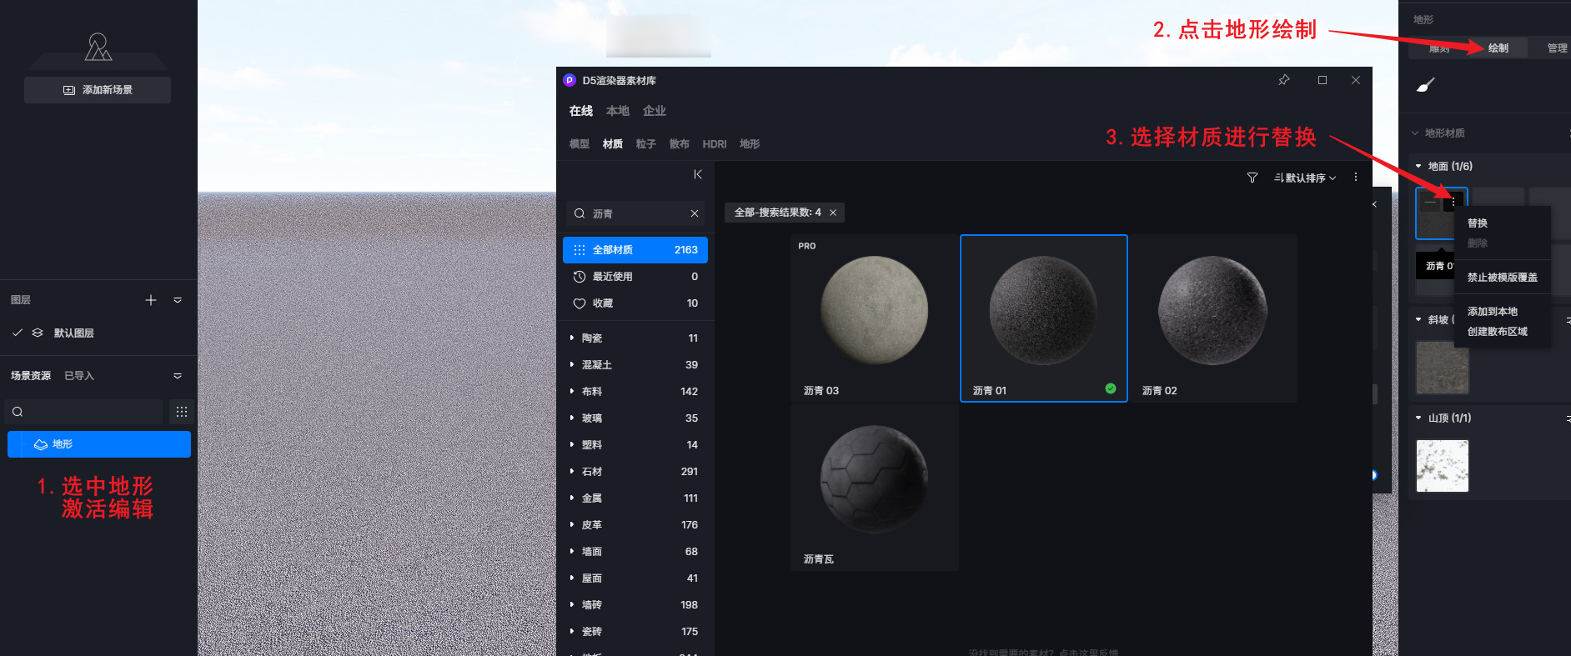
Task: Select the terrain paint brush tool
Action: (1426, 85)
